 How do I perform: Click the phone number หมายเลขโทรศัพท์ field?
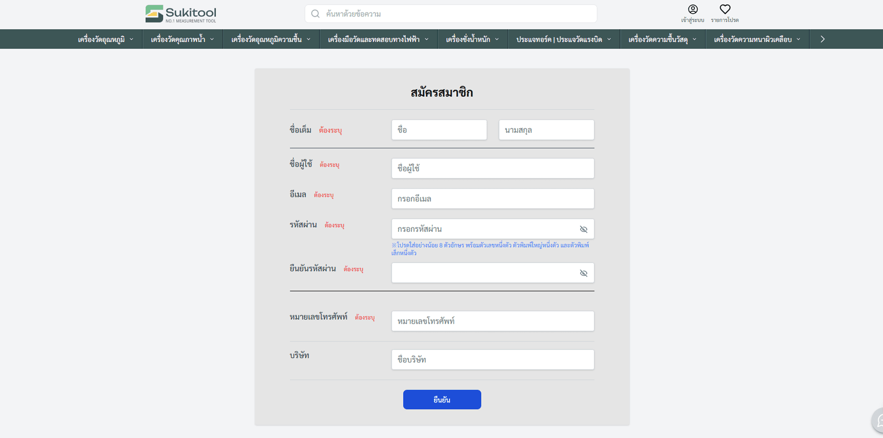click(x=493, y=321)
